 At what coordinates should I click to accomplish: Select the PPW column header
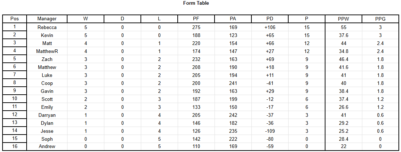(343, 19)
